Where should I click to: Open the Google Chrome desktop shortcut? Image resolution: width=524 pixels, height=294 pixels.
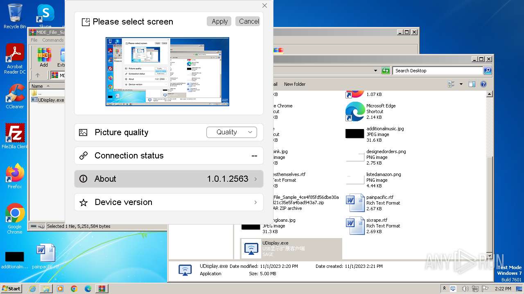point(15,218)
